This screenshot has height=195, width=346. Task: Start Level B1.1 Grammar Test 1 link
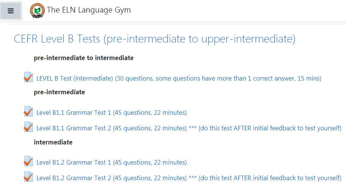tap(112, 113)
